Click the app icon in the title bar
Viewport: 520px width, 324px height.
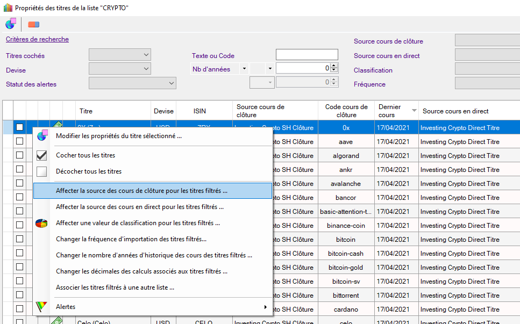click(8, 8)
